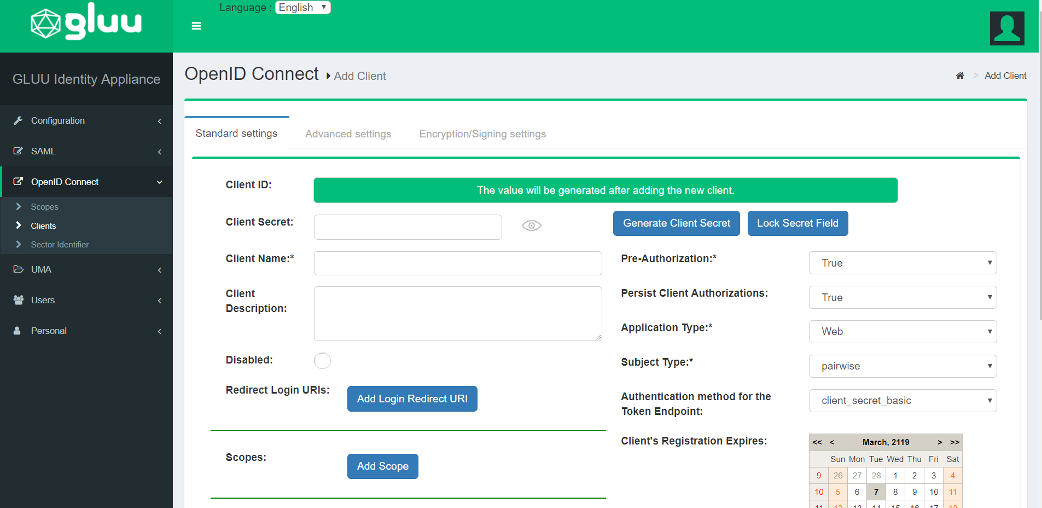Screen dimensions: 1042x508
Task: Click the home icon in the breadcrumb
Action: click(x=959, y=76)
